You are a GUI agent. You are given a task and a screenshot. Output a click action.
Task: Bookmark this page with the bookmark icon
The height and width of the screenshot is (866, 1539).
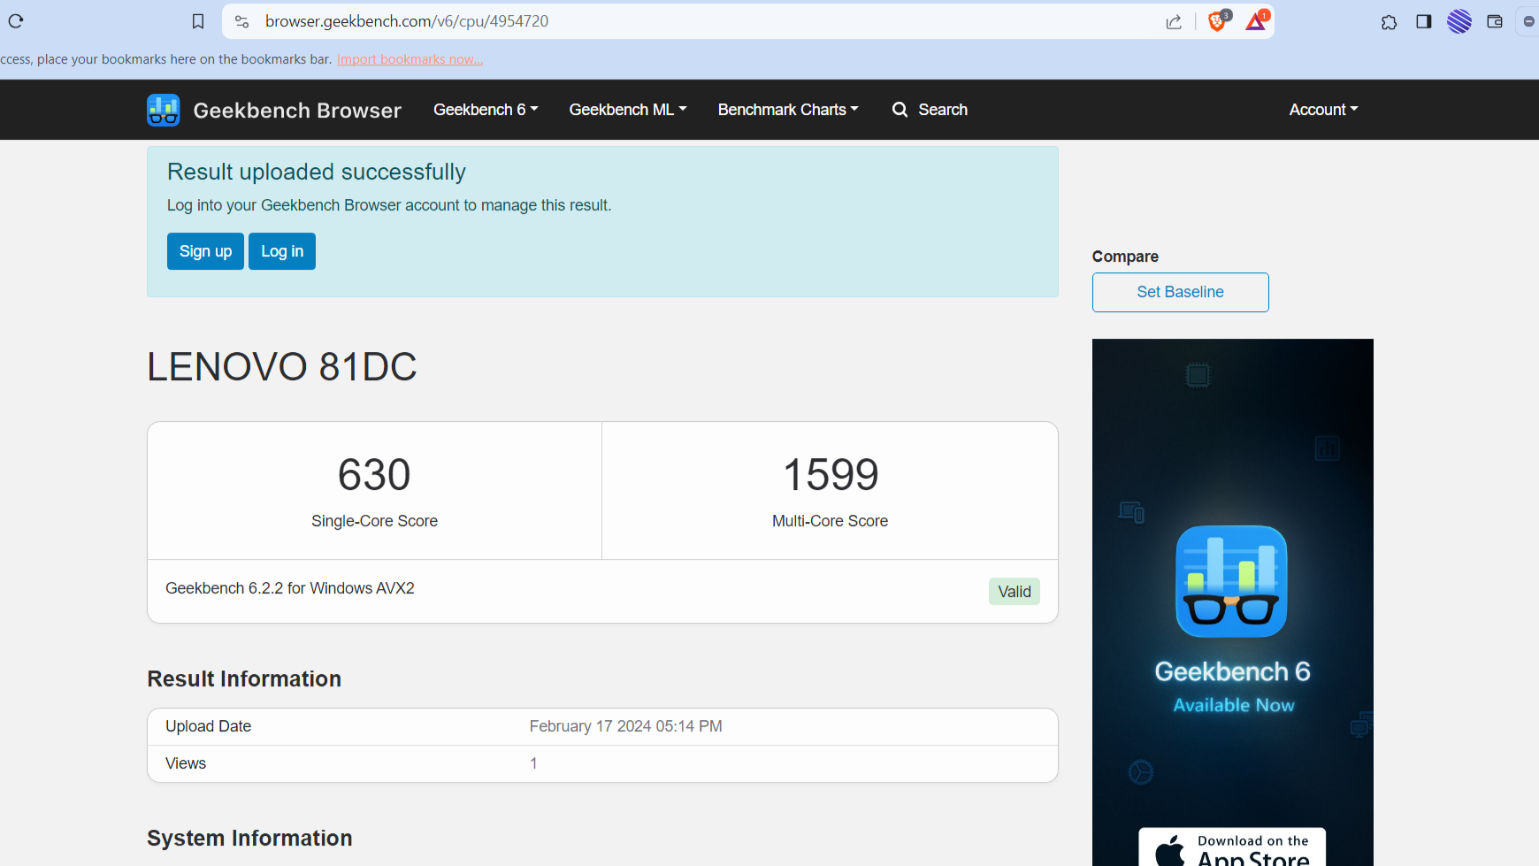[198, 21]
